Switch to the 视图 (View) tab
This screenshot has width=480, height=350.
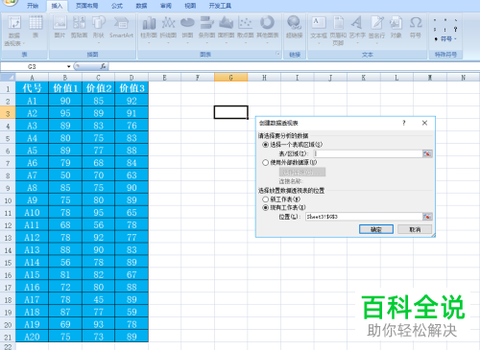(x=190, y=6)
